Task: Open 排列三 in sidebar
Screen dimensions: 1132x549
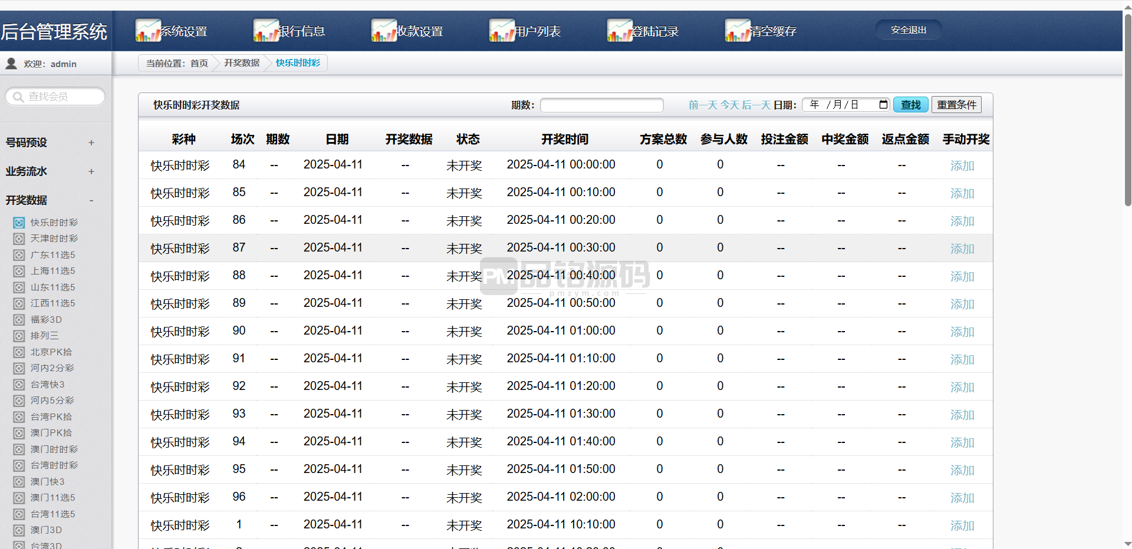Action: (x=45, y=336)
